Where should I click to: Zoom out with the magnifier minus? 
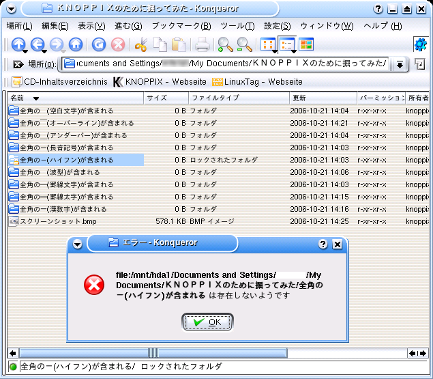point(244,44)
